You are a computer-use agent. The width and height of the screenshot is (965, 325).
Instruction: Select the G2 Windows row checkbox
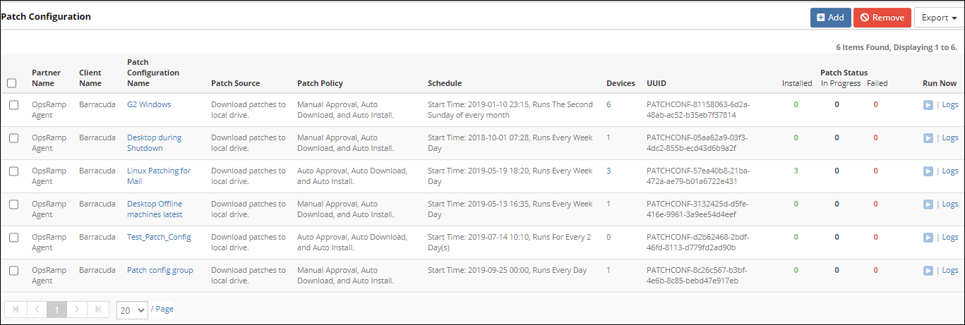[13, 105]
